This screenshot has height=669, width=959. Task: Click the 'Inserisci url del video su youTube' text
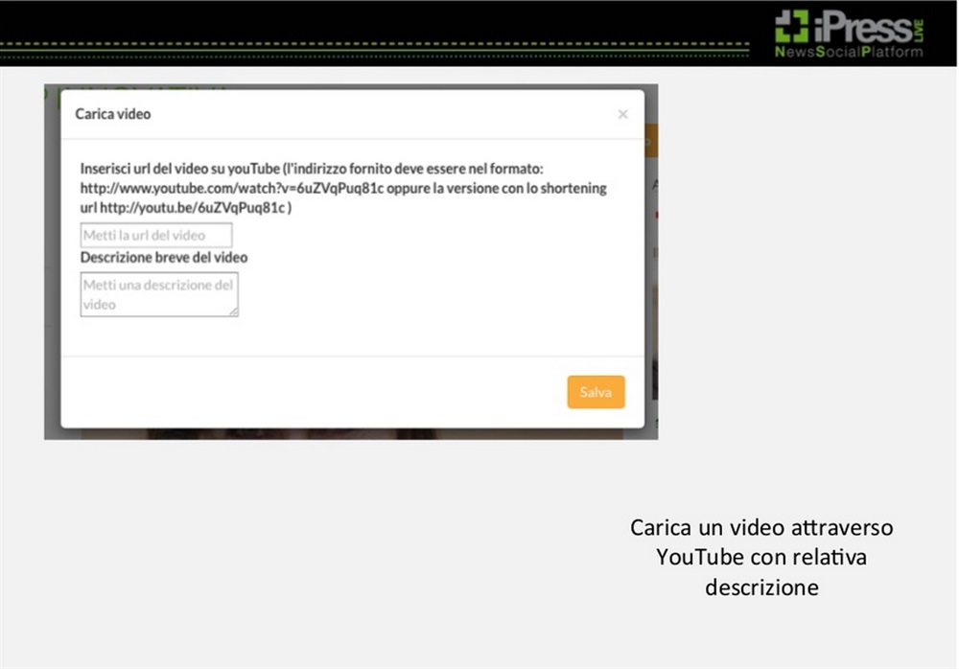click(180, 169)
